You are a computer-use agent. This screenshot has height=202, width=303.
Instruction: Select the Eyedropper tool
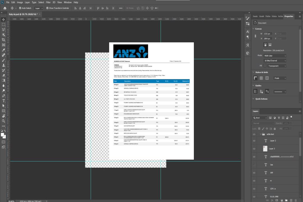3,50
